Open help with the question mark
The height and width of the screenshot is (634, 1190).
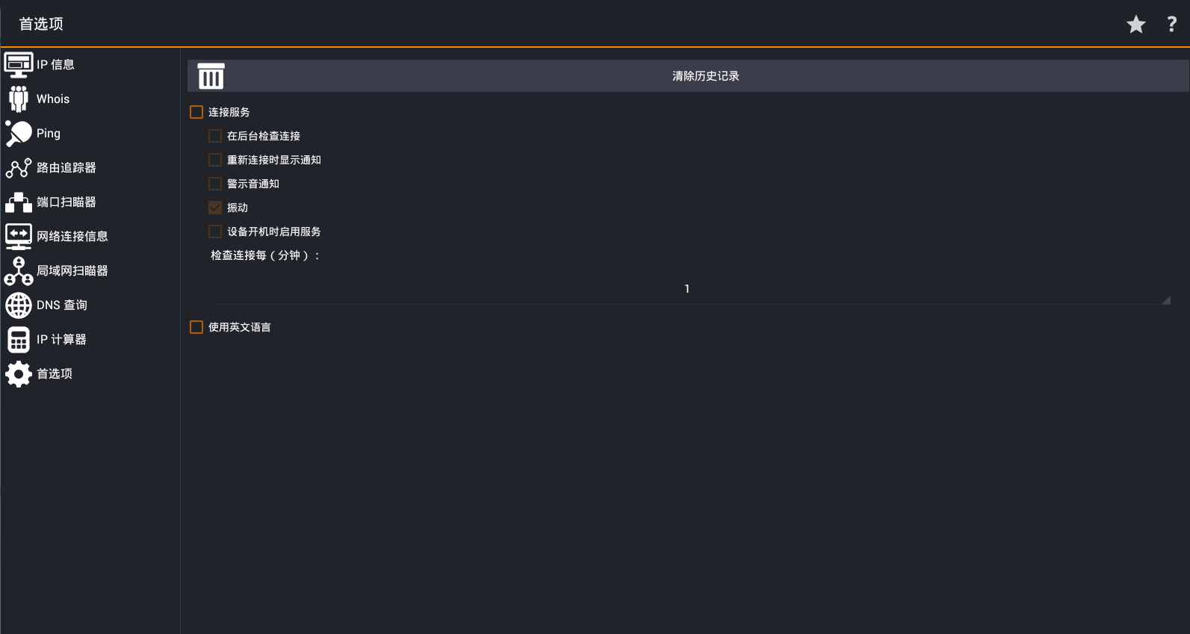(1171, 25)
